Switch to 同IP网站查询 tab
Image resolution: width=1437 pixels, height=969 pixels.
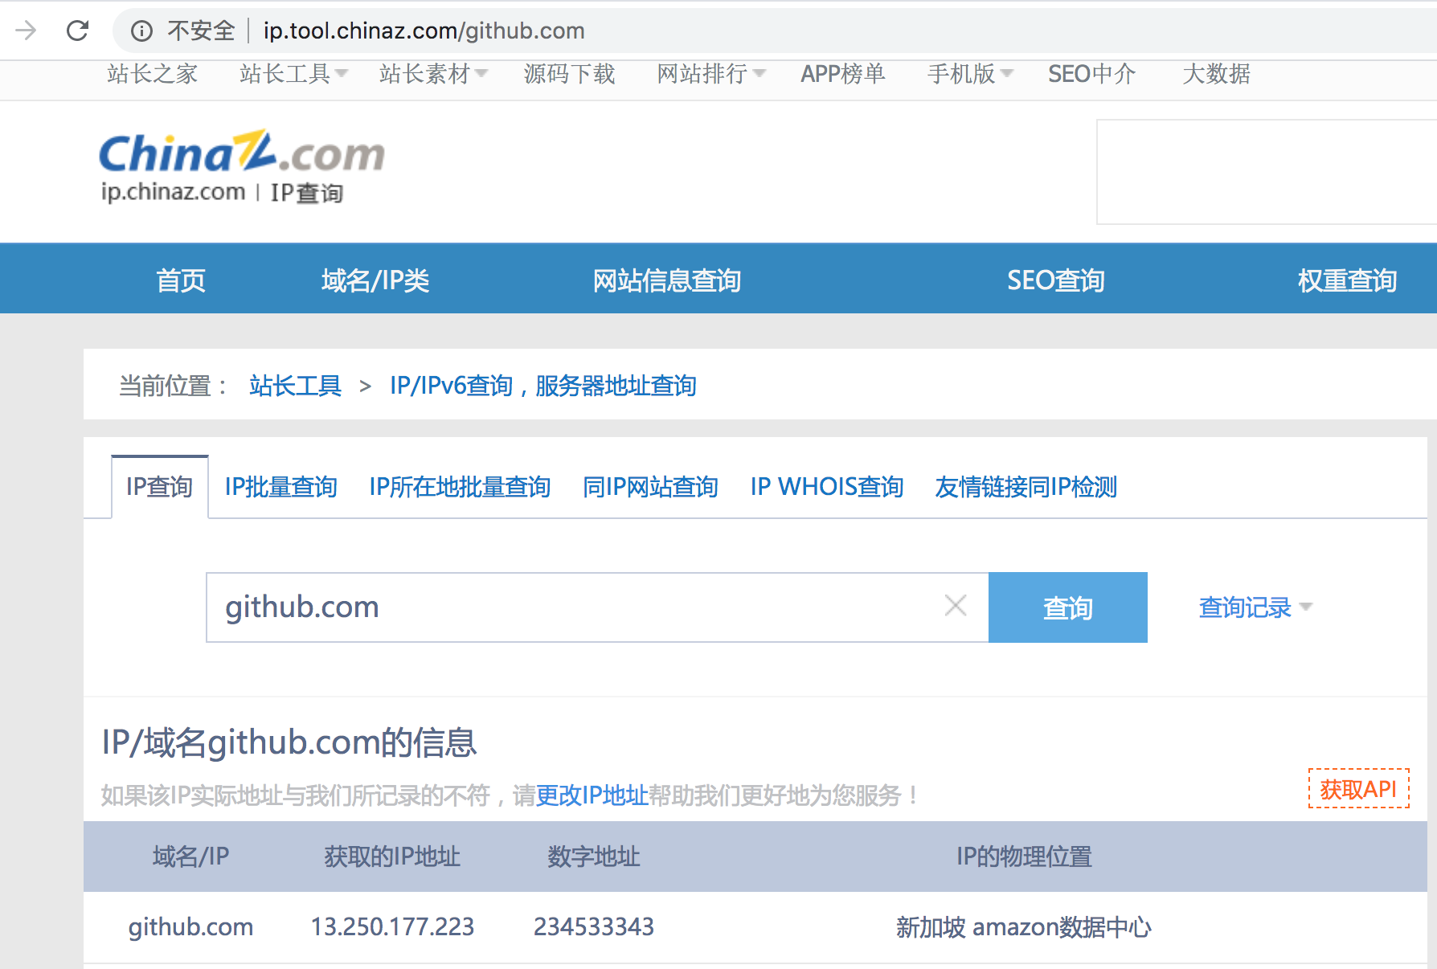[650, 487]
